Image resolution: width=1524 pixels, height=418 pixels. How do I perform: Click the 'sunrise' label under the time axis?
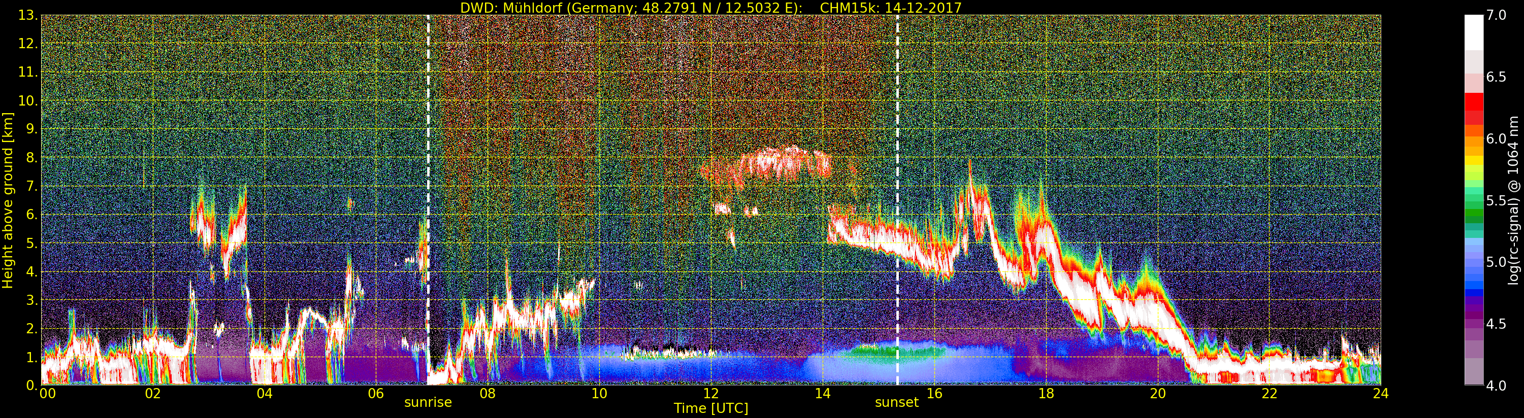click(x=428, y=403)
